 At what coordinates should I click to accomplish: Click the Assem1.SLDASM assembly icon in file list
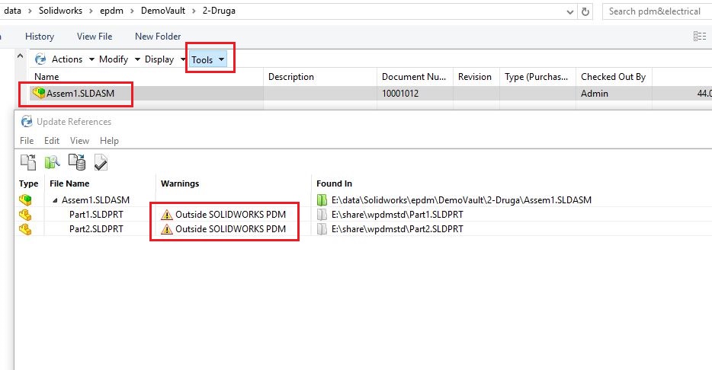38,94
